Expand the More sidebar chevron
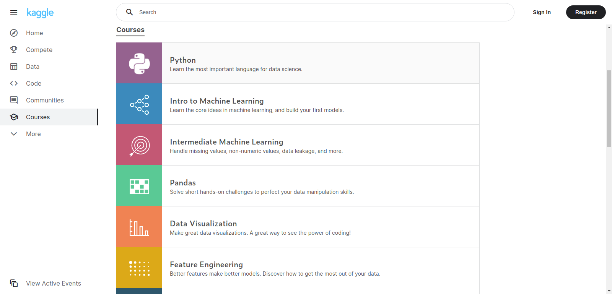This screenshot has height=294, width=612. coord(14,134)
